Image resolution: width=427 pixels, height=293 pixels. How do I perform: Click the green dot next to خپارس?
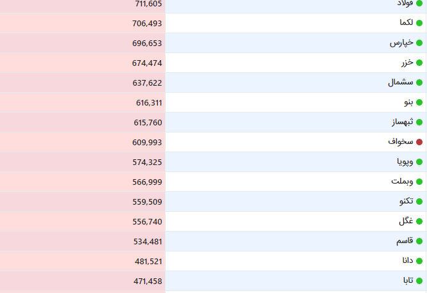point(419,43)
